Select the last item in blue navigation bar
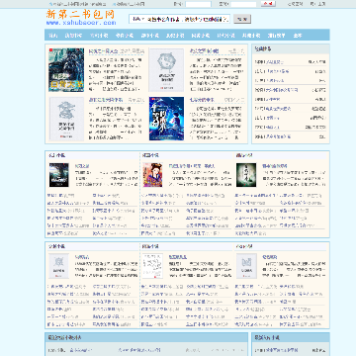356x356 pixels. [298, 36]
